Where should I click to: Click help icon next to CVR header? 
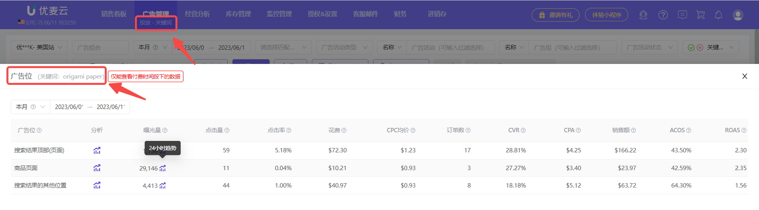523,130
